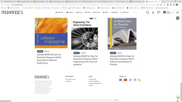Expand the About Us menu

point(60,12)
